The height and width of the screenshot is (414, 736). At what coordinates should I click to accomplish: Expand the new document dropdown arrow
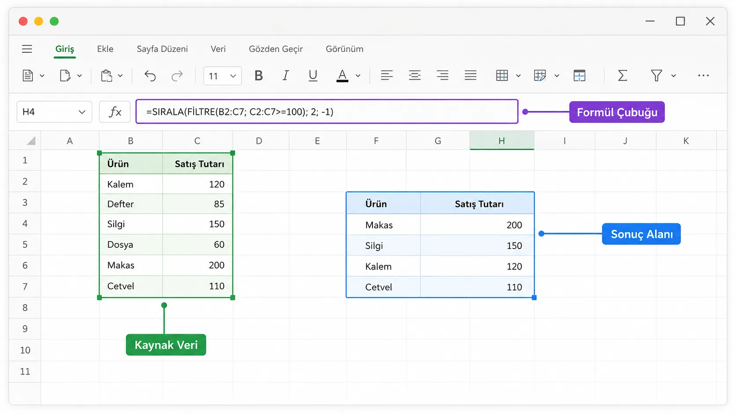tap(80, 76)
